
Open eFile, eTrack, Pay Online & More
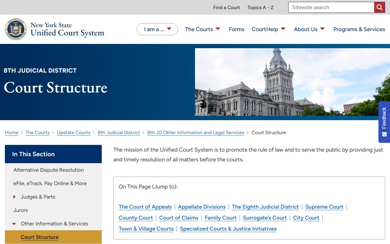(50, 183)
